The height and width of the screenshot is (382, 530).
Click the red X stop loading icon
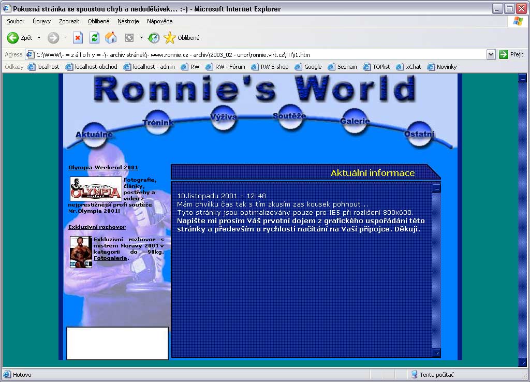click(78, 38)
